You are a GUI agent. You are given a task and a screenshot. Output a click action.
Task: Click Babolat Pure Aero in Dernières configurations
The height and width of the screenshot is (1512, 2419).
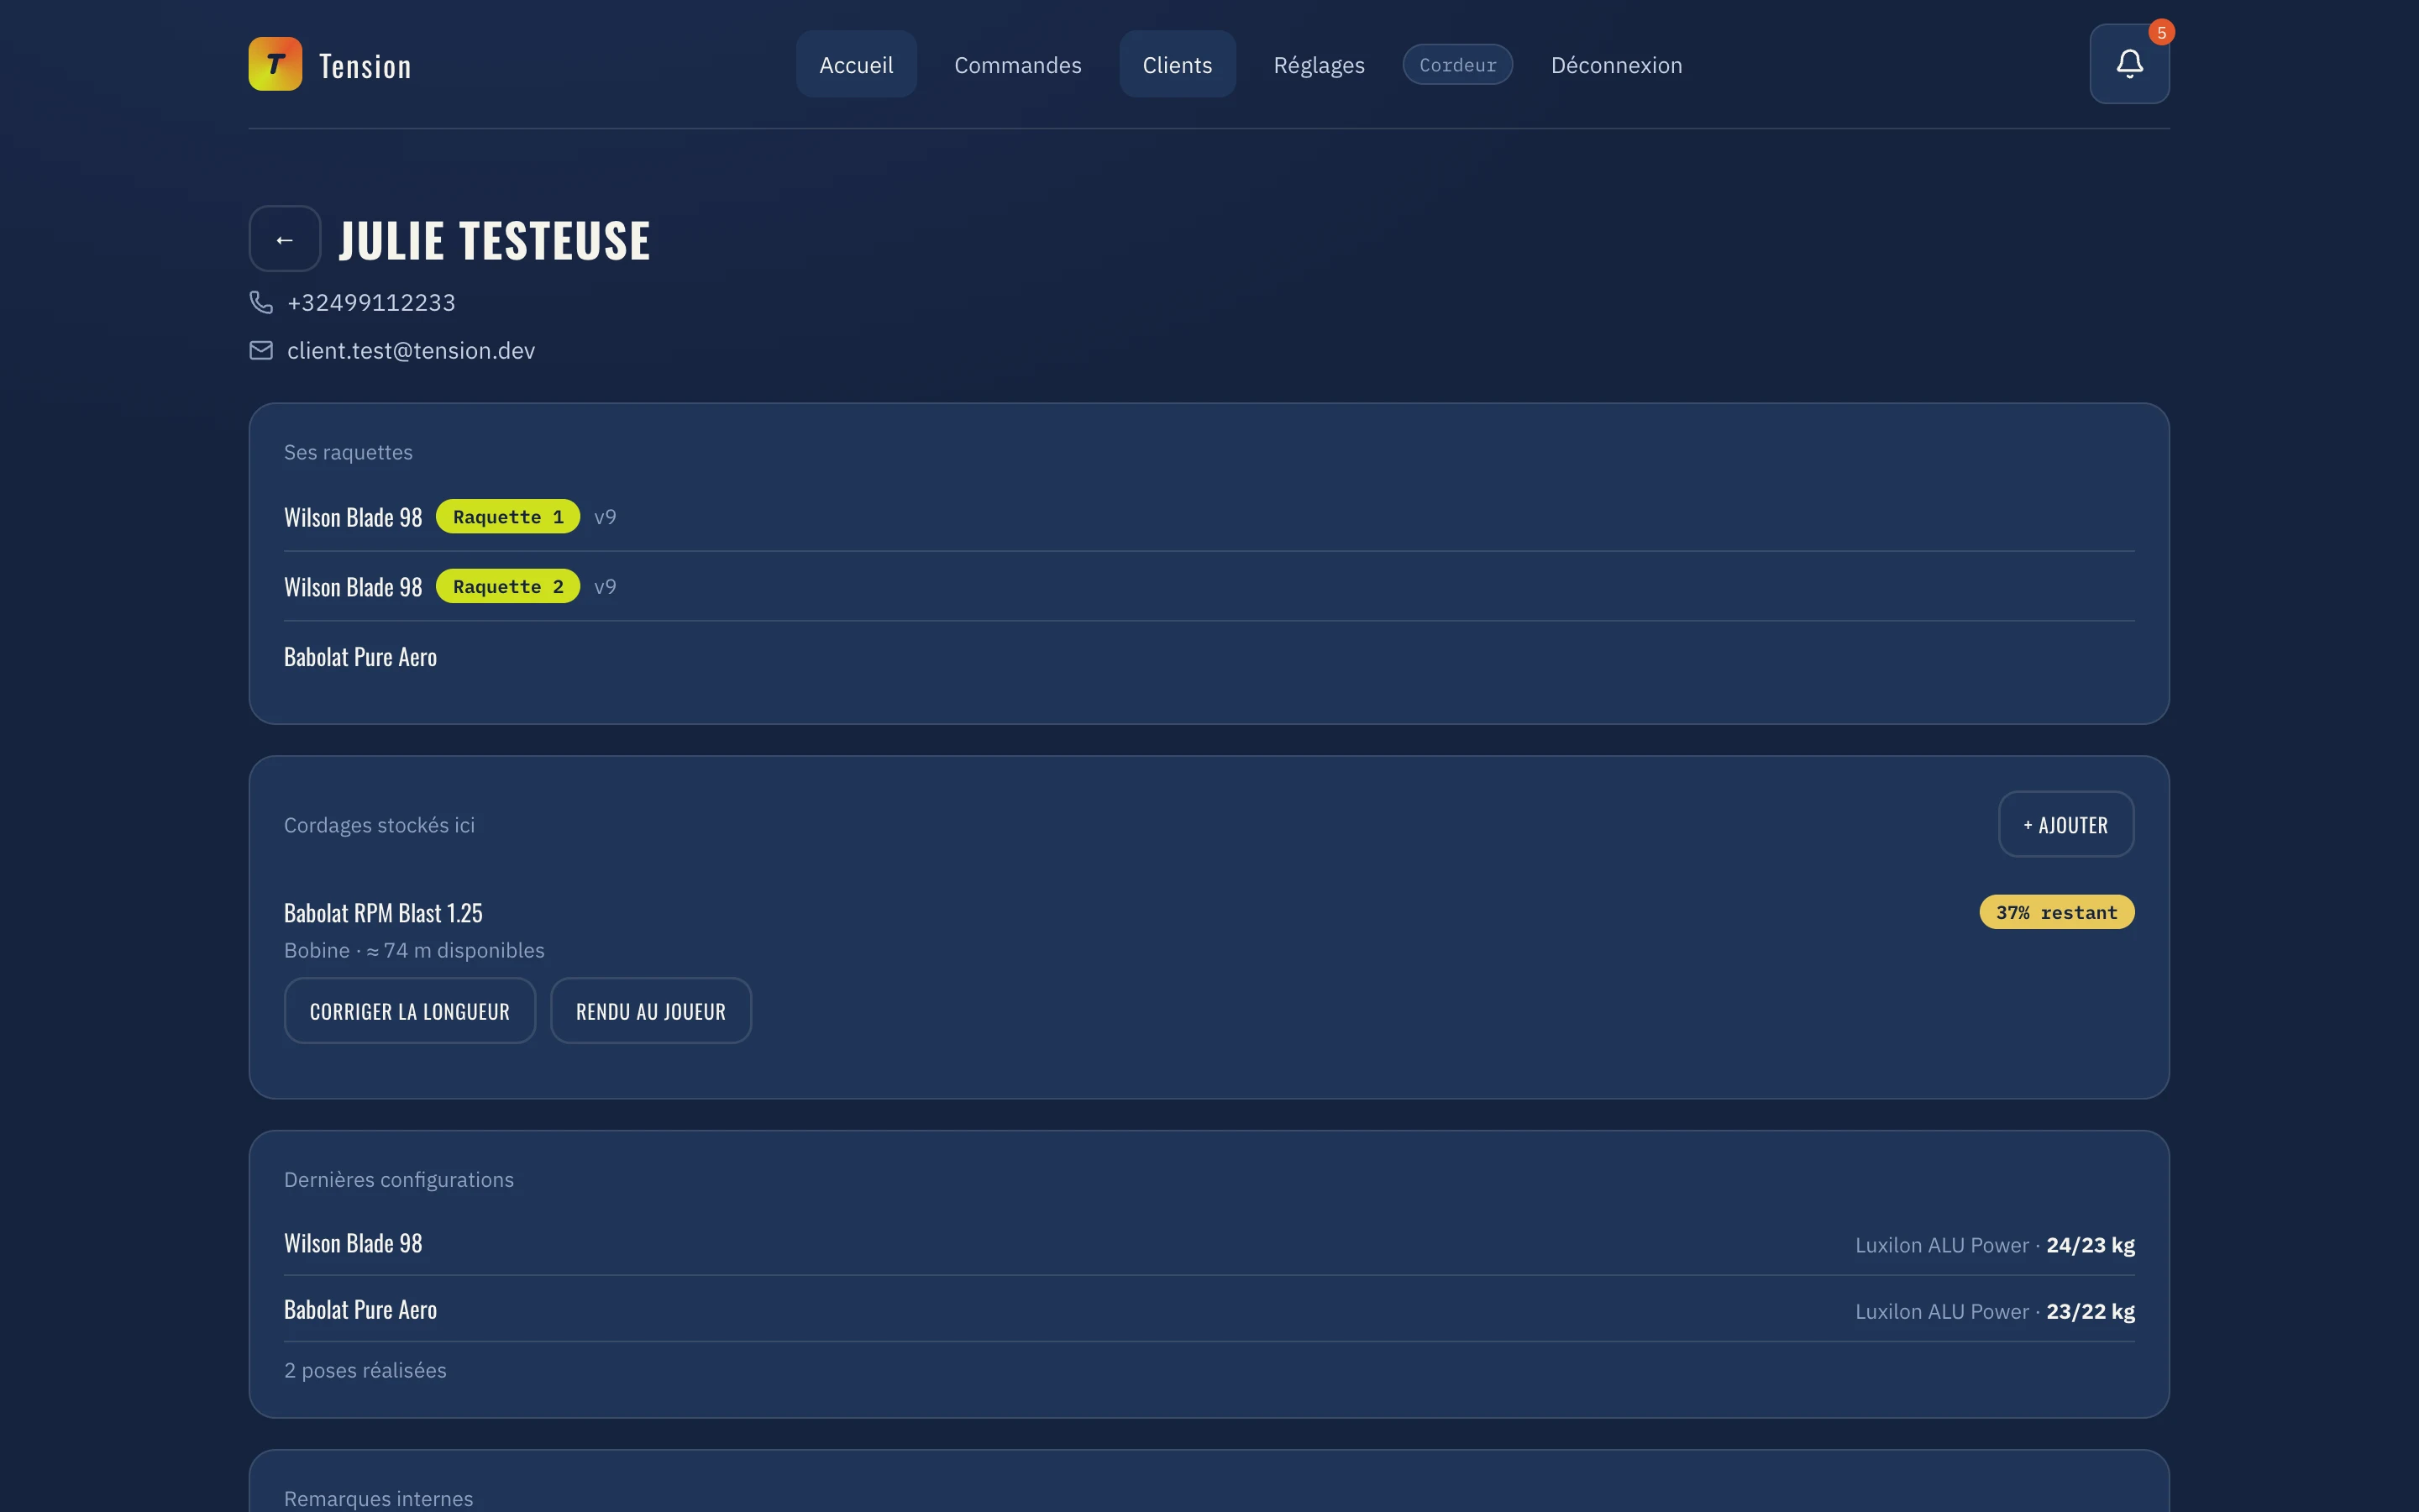point(359,1309)
